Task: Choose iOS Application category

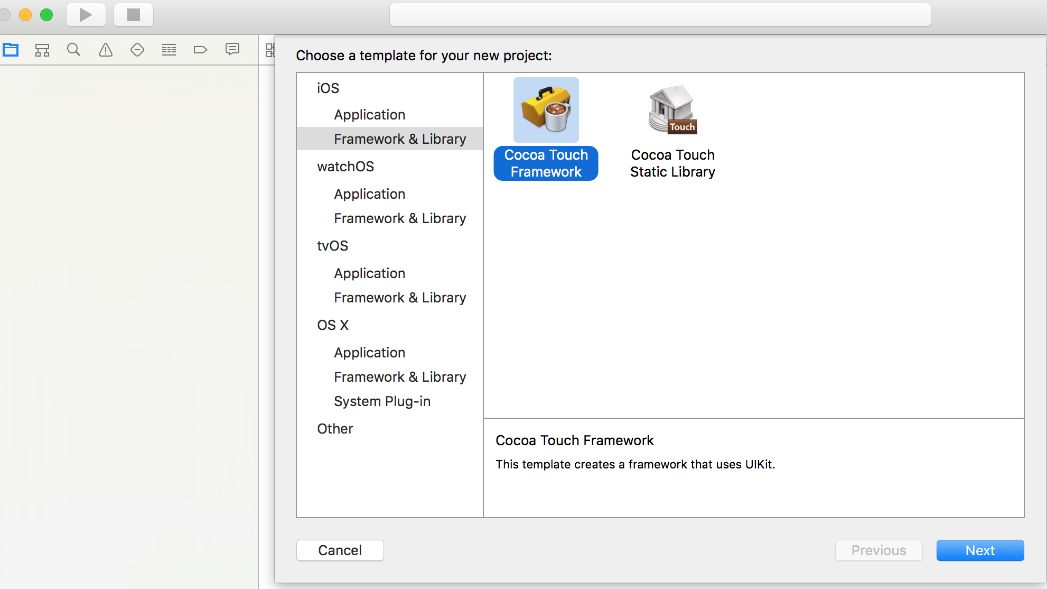Action: tap(369, 115)
